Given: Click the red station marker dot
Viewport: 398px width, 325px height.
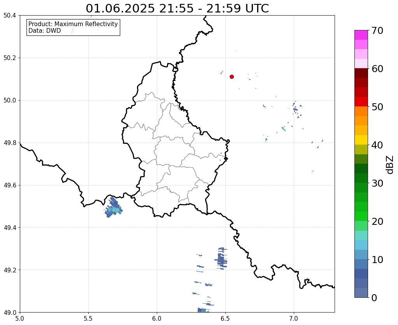Looking at the screenshot, I should click(232, 77).
